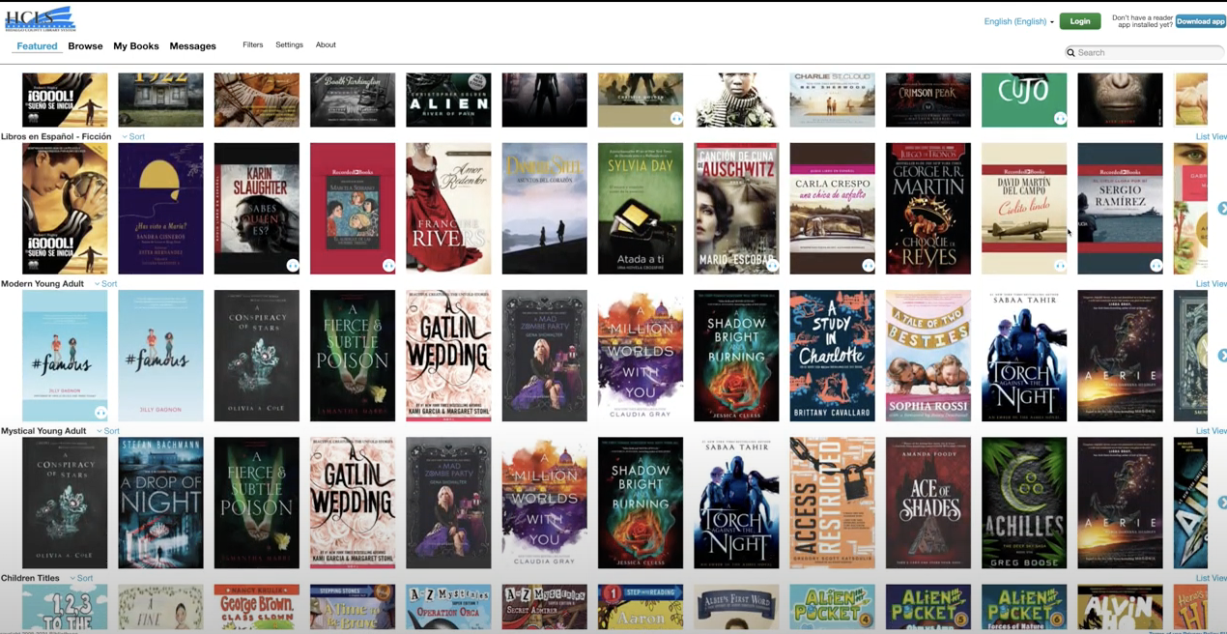Open Sort options for Modern Young Adult
Image resolution: width=1227 pixels, height=634 pixels.
105,284
